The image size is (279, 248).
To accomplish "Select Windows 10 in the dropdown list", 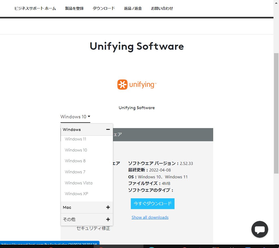I will click(x=76, y=150).
